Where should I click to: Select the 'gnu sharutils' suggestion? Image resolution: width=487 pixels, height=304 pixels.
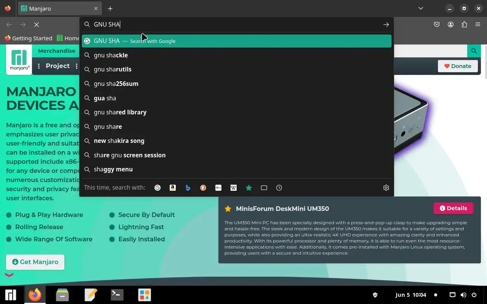pyautogui.click(x=237, y=70)
